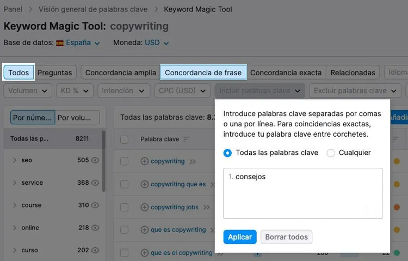Select the Todos tab
Image resolution: width=408 pixels, height=261 pixels.
coord(18,72)
